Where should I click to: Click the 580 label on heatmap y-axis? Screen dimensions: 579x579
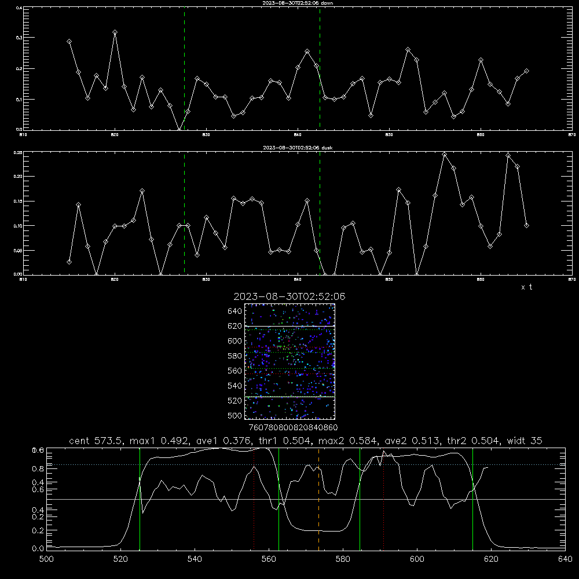click(x=234, y=356)
